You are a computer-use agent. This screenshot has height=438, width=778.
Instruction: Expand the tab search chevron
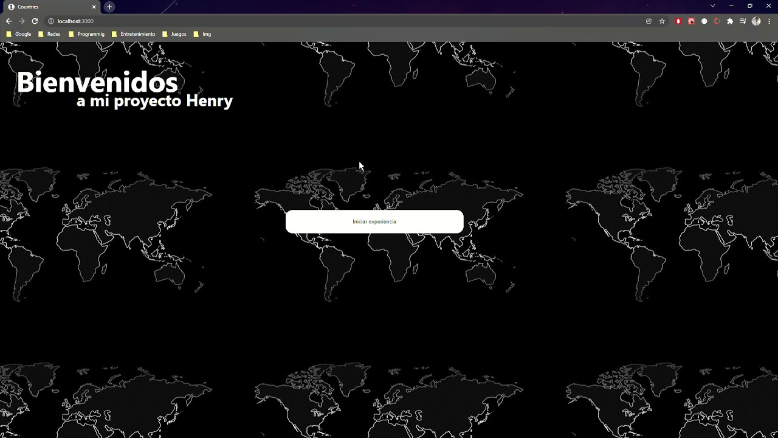pyautogui.click(x=712, y=6)
